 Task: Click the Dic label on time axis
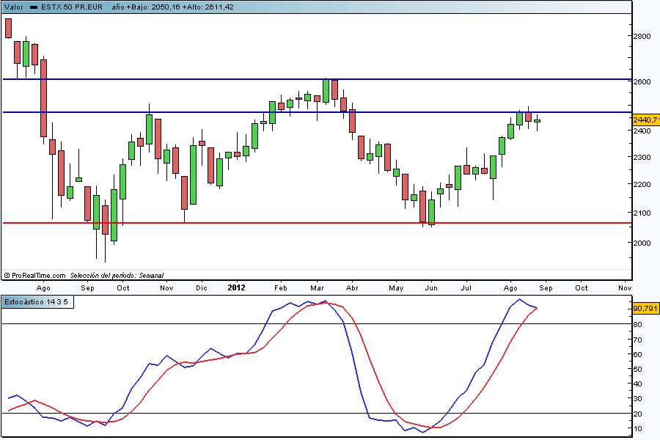pyautogui.click(x=202, y=288)
